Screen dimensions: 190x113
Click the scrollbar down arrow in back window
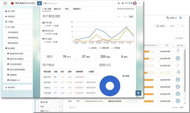point(185,103)
